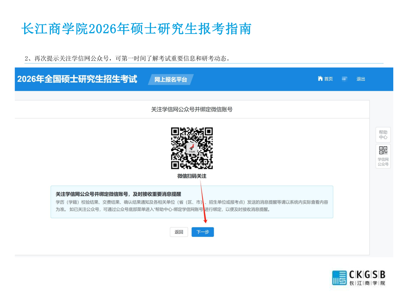Click the panel title 关注学信网公众号并绑定微信账号

192,109
